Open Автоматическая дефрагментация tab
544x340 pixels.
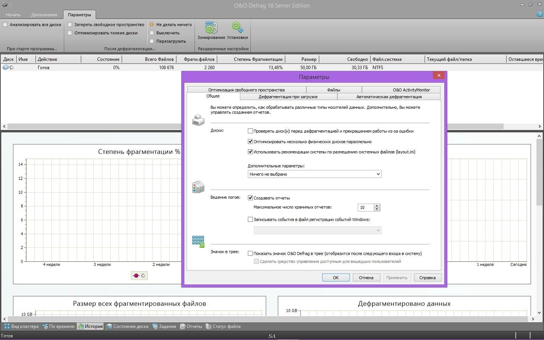coord(389,97)
